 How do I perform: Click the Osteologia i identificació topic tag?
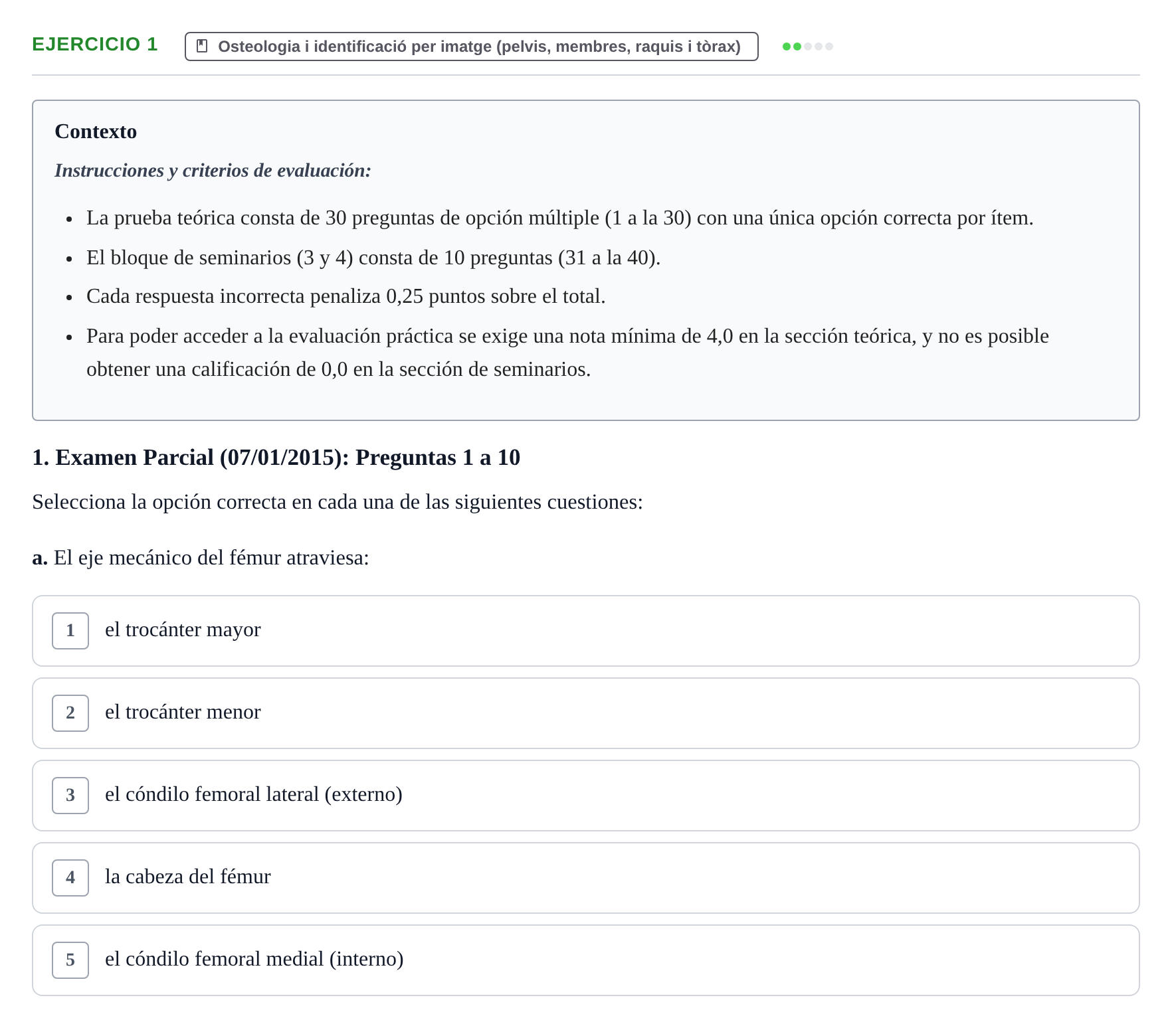click(471, 46)
